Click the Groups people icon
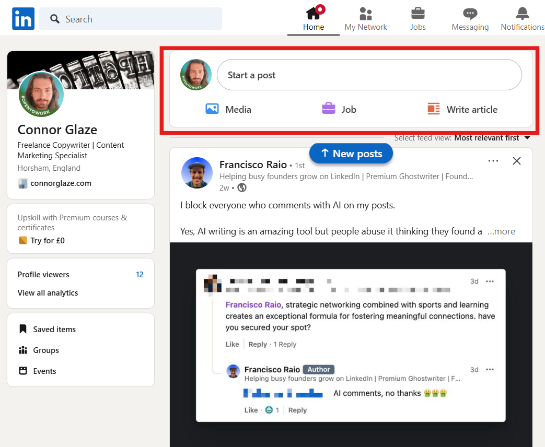 (x=23, y=350)
